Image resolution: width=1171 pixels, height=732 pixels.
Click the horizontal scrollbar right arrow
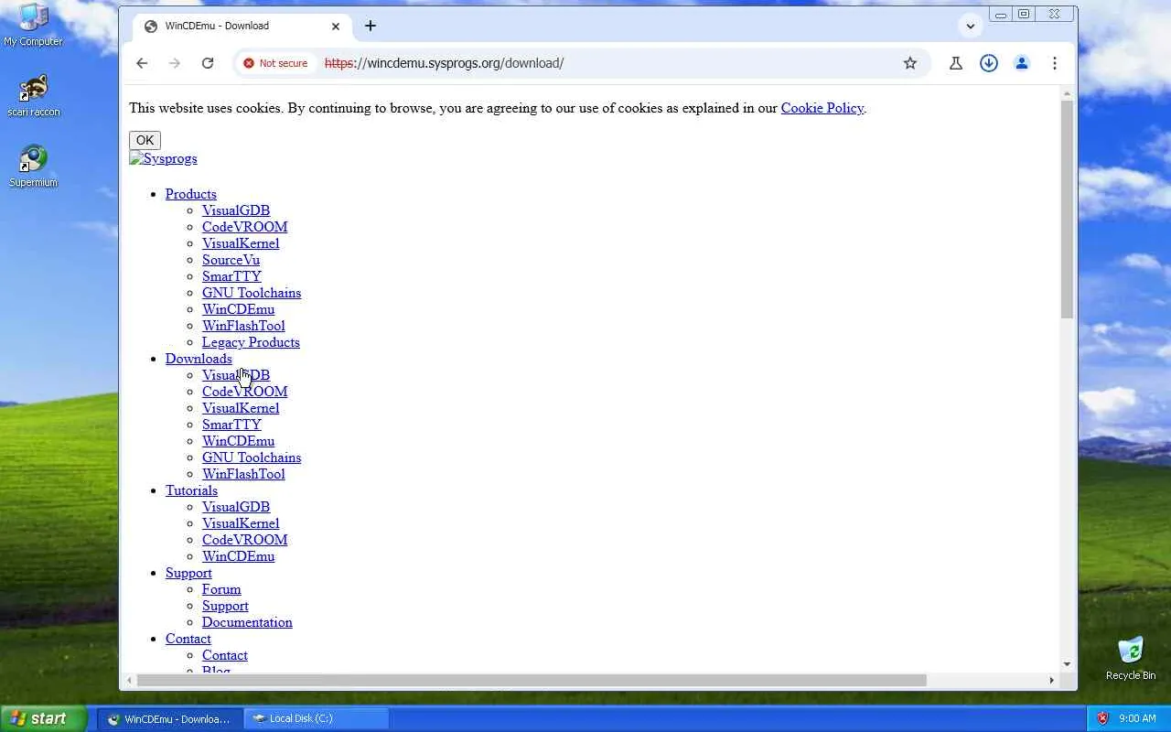click(1052, 680)
